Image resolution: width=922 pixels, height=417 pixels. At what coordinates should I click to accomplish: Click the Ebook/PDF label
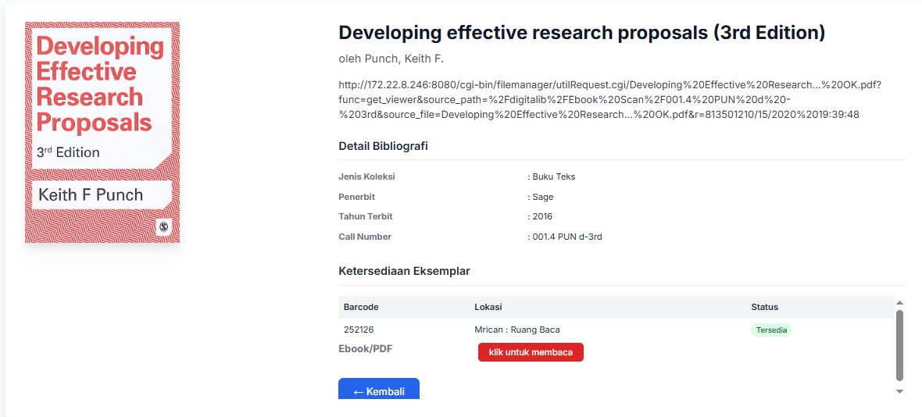tap(365, 349)
